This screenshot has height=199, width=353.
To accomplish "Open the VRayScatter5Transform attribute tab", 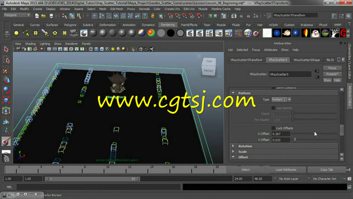I will click(246, 60).
